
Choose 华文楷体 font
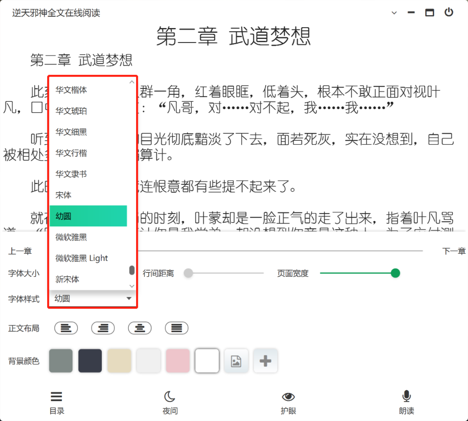(x=88, y=90)
